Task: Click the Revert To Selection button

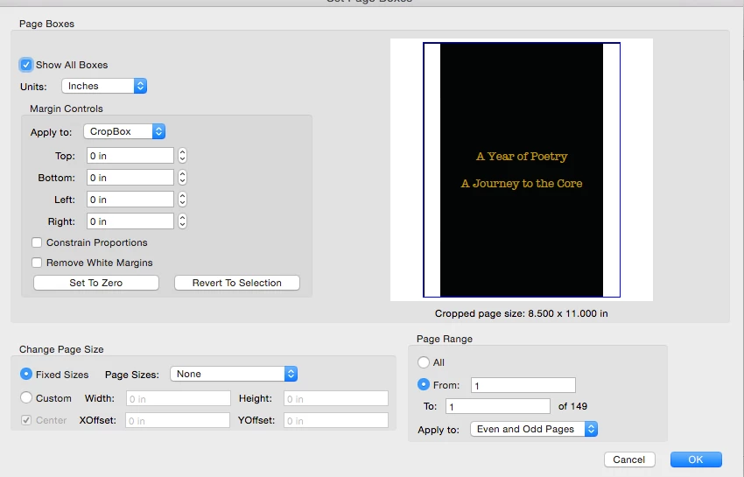Action: pyautogui.click(x=237, y=283)
